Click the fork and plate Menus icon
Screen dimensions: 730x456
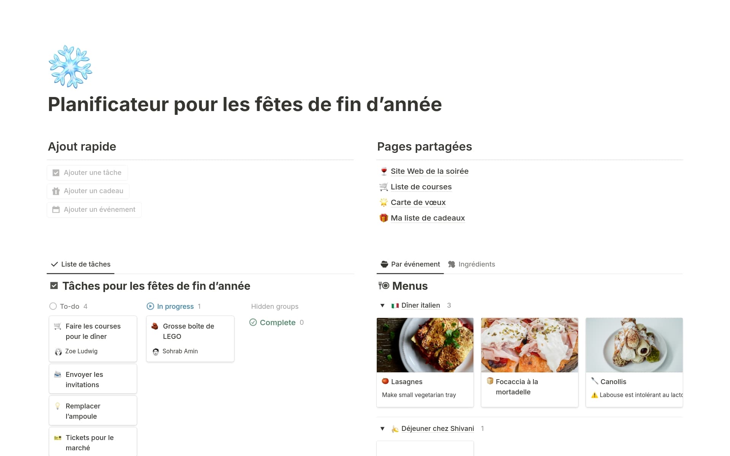click(x=384, y=286)
